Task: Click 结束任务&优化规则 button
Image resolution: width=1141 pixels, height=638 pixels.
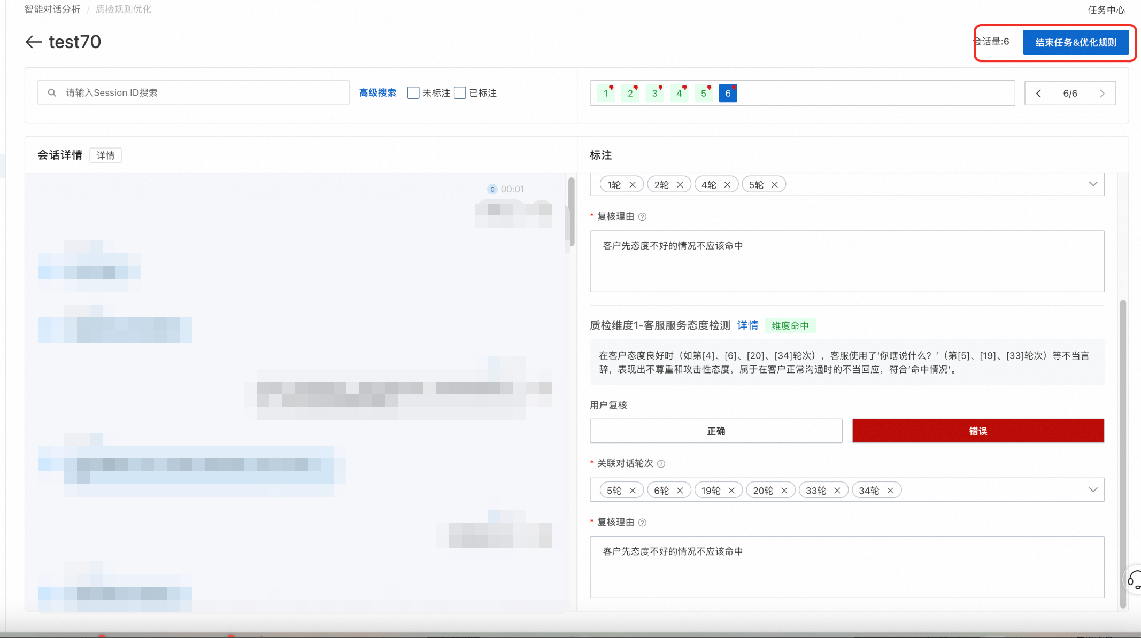Action: pyautogui.click(x=1075, y=43)
